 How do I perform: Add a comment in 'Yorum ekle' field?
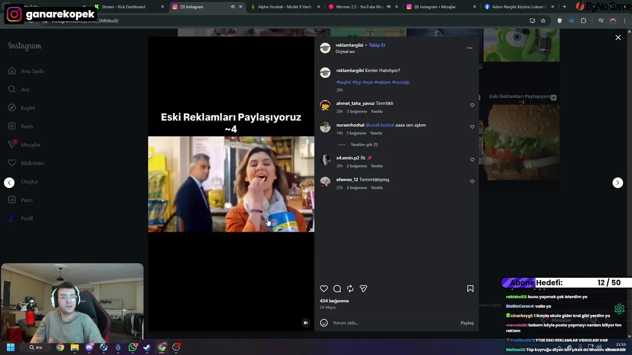pyautogui.click(x=395, y=323)
